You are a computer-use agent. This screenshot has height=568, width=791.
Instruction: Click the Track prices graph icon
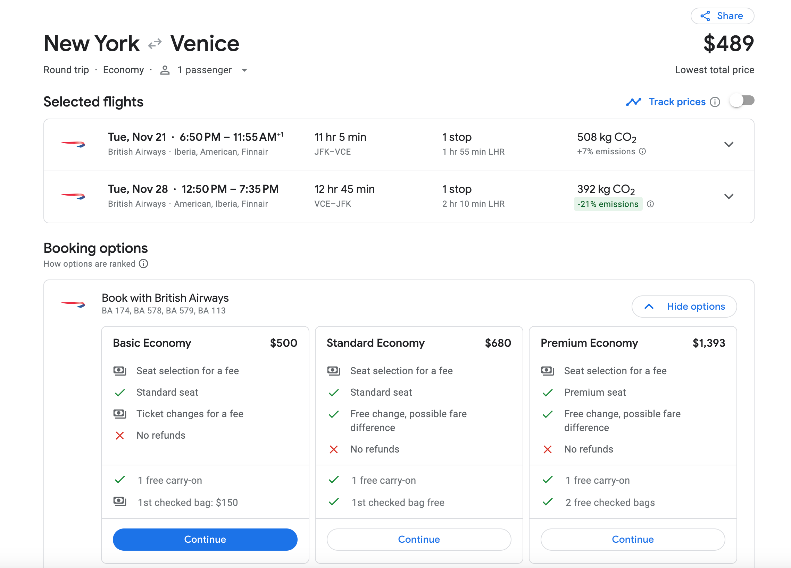633,102
